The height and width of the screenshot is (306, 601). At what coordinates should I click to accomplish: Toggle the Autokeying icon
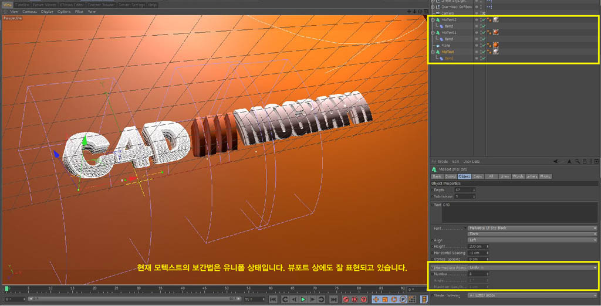click(354, 300)
